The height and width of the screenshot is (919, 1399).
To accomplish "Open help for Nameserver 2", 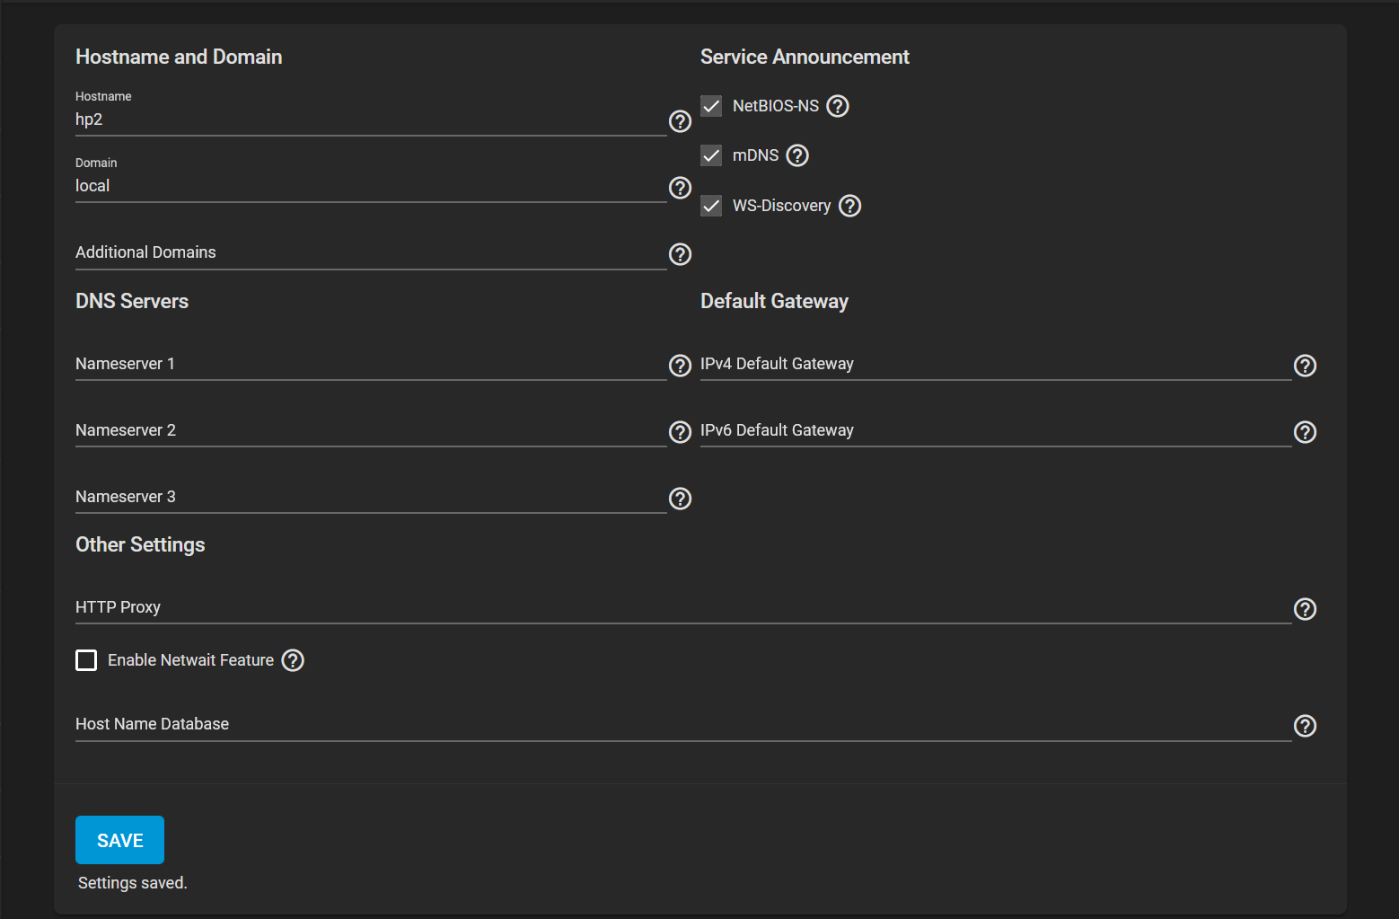I will pyautogui.click(x=681, y=432).
